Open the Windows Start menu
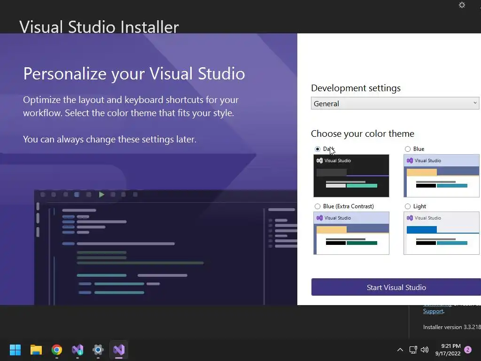481x361 pixels. coord(16,350)
